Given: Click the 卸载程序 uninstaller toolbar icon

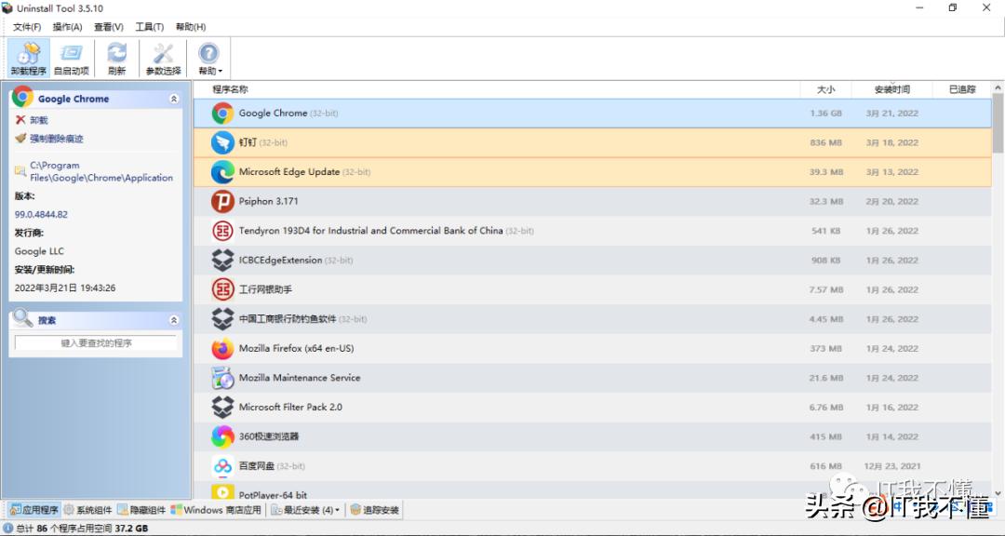Looking at the screenshot, I should 28,58.
